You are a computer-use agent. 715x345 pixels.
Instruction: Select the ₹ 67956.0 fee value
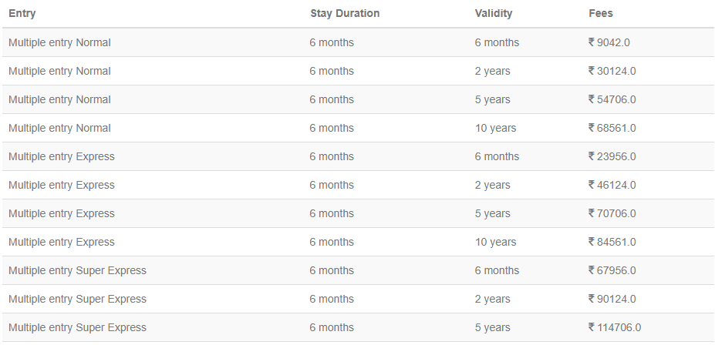tap(612, 271)
